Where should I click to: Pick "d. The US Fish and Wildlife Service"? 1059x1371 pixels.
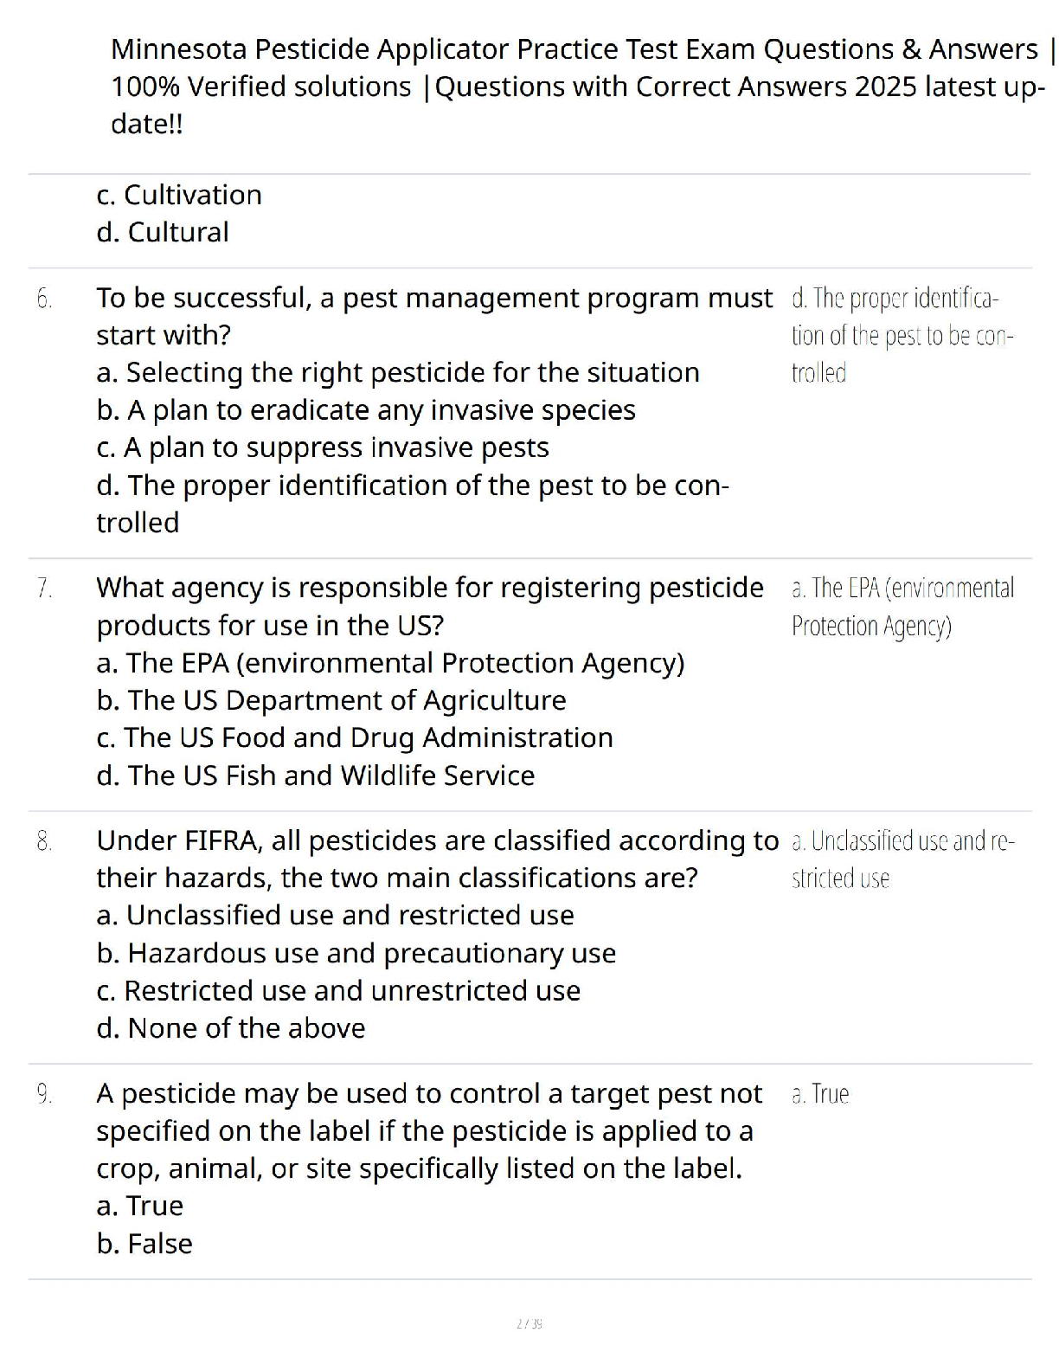pyautogui.click(x=316, y=776)
